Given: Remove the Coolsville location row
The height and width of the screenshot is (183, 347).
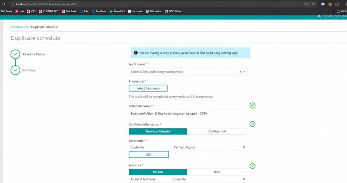Looking at the screenshot, I should pos(244,147).
